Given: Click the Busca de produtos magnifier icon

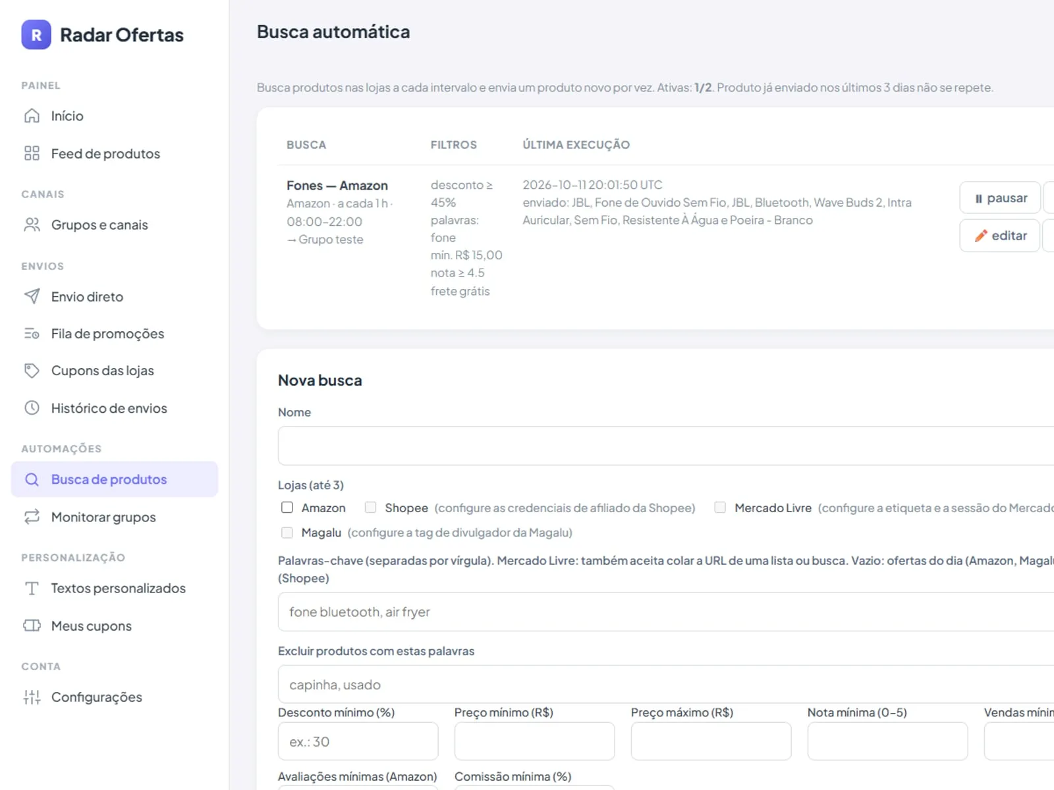Looking at the screenshot, I should coord(32,479).
